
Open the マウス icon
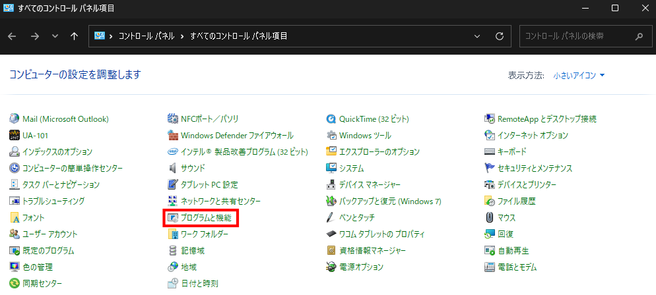[490, 217]
